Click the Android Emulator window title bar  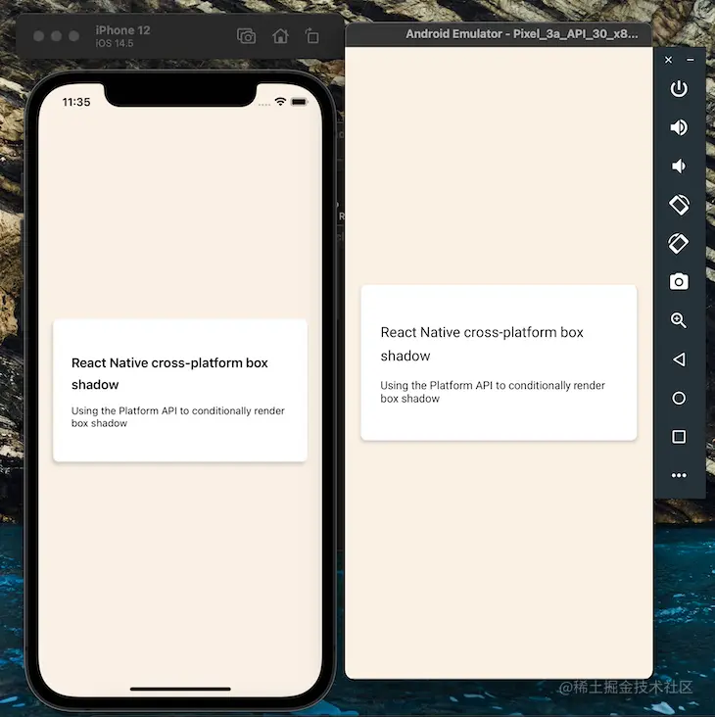tap(499, 34)
